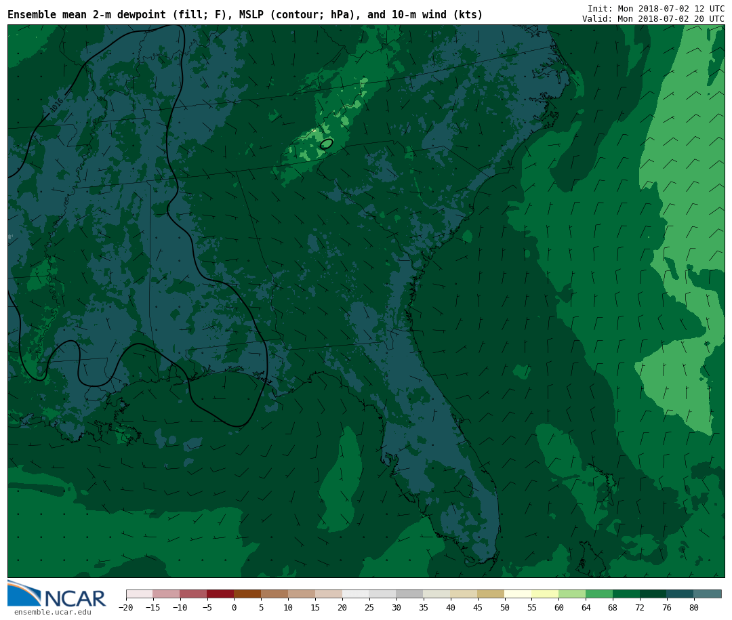Pick the pale yellow swatch between 55 and 60
The image size is (732, 620).
coord(545,594)
